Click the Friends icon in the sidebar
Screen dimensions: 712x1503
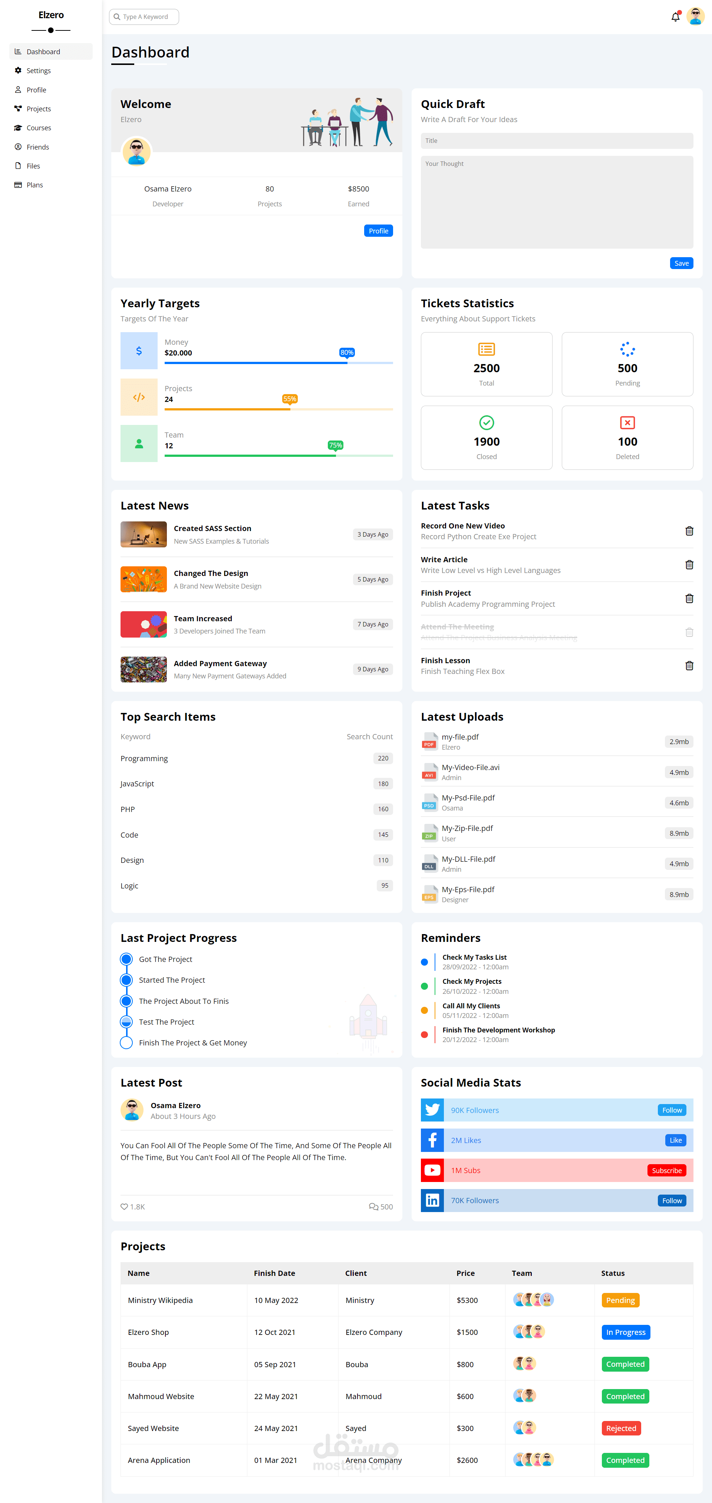point(17,147)
